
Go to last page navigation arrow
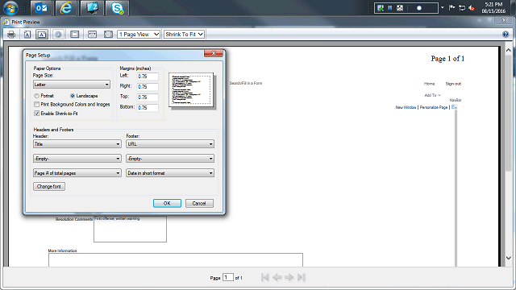[301, 277]
